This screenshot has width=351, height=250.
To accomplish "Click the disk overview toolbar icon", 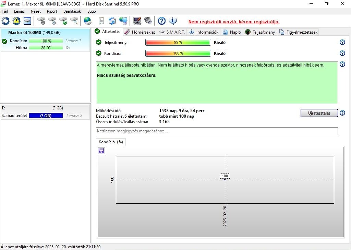I will 27,21.
